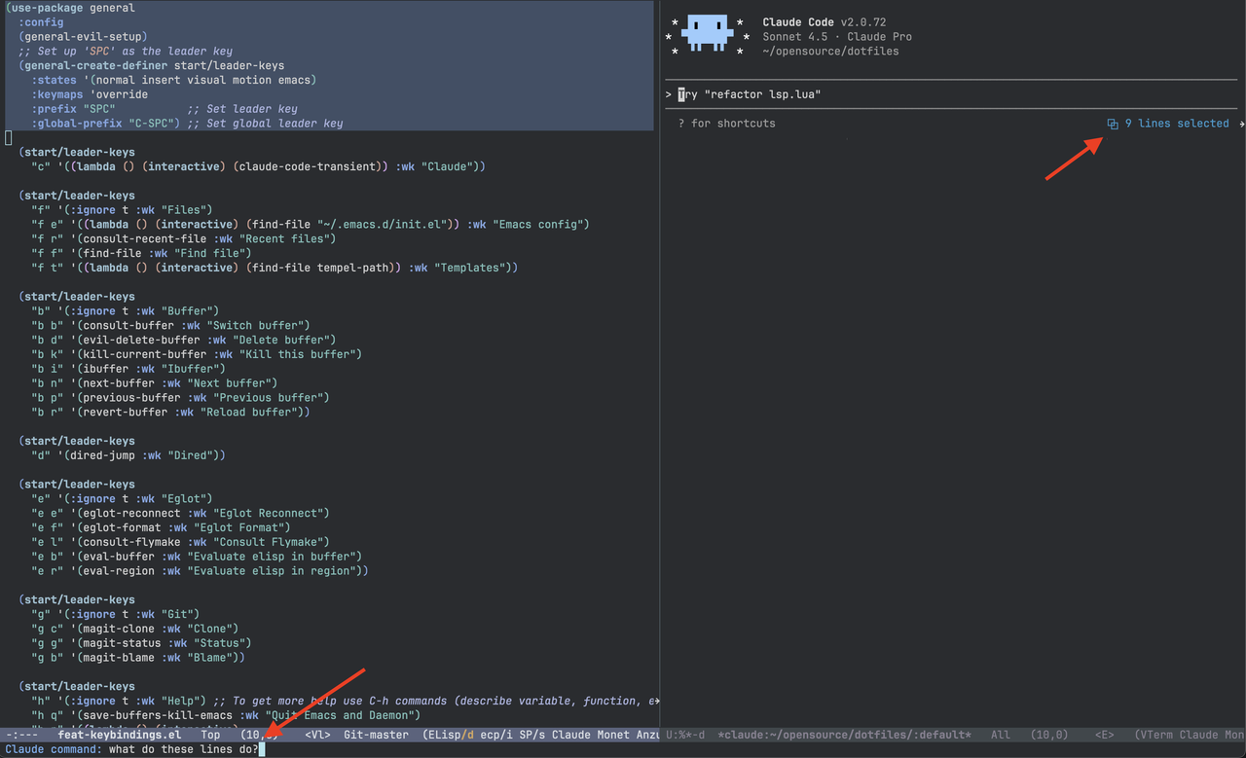Click the '9 lines selected' indicator

click(x=1177, y=124)
